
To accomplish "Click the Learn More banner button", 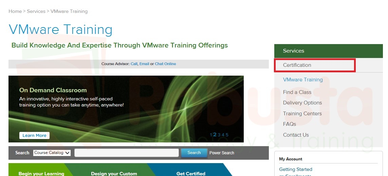I will [34, 135].
